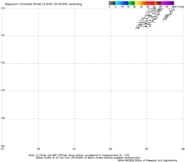Click the latitude label '-10'
The height and width of the screenshot is (162, 185).
[x=2, y=8]
